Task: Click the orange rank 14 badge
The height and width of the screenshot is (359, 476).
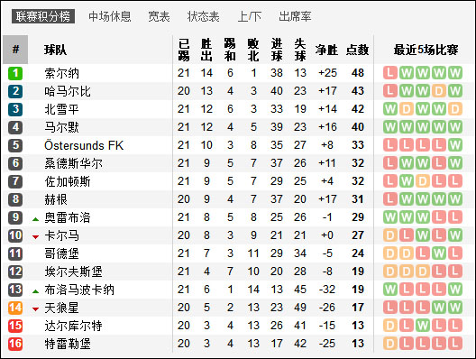Action: tap(15, 308)
